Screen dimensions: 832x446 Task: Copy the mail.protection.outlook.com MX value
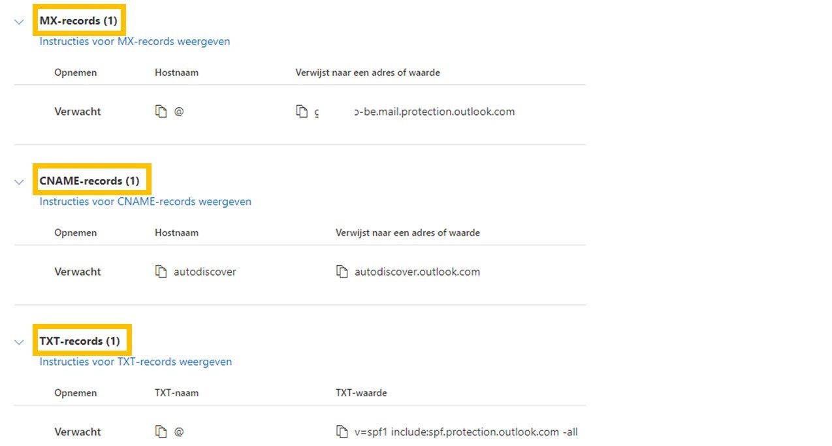(302, 112)
